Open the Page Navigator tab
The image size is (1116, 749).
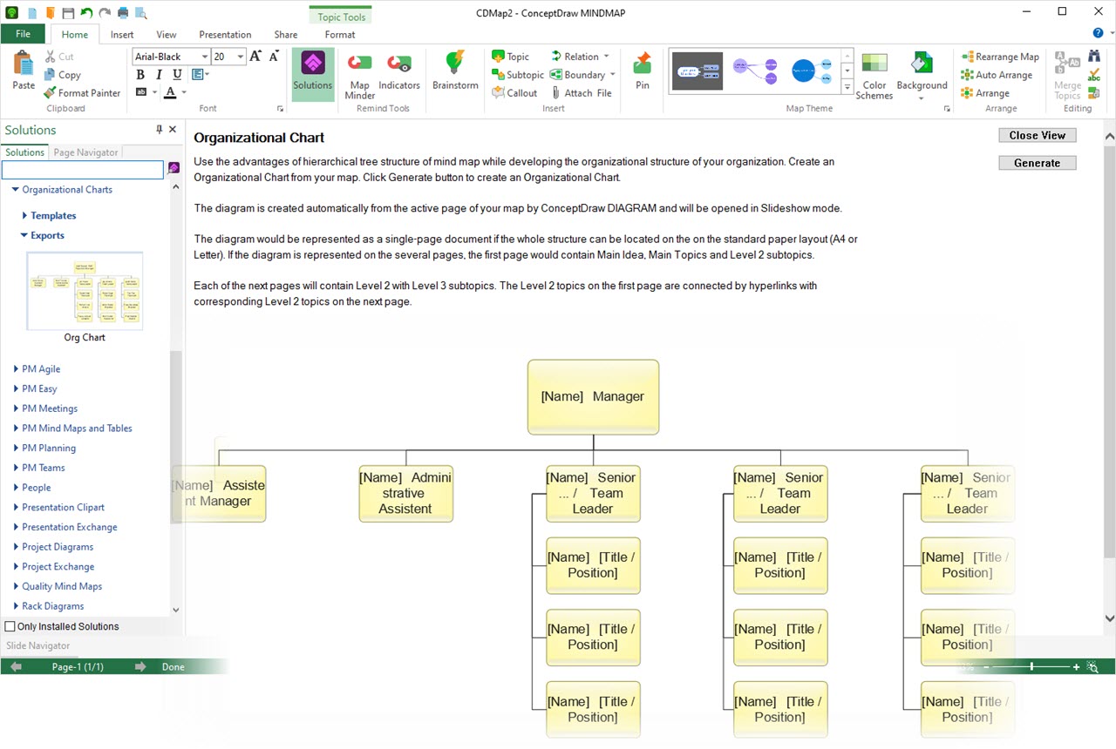point(85,152)
